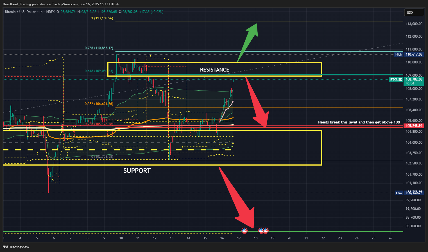Click the 111,000.00 price axis label
Screen dimensions: 428x252
click(x=414, y=49)
